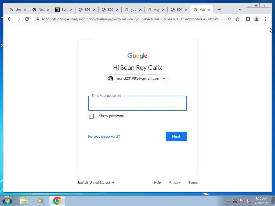Open Windows Explorer from taskbar
Image resolution: width=275 pixels, height=206 pixels.
pos(24,201)
